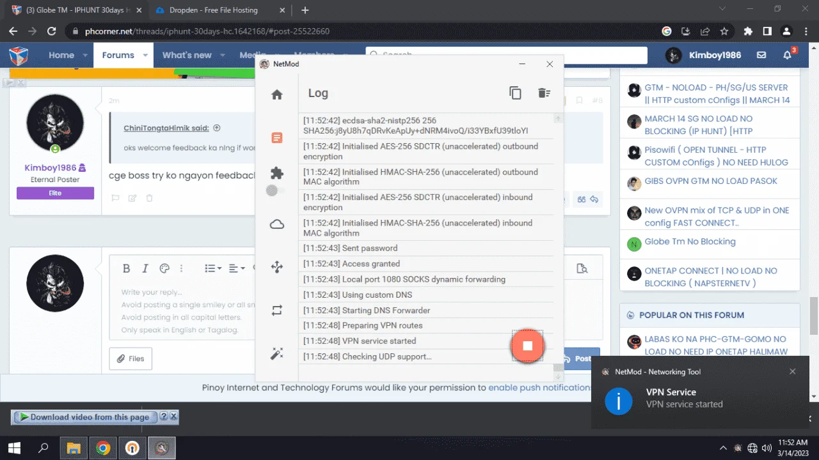Image resolution: width=819 pixels, height=460 pixels.
Task: Edit the post with the pencil icon
Action: pos(132,198)
